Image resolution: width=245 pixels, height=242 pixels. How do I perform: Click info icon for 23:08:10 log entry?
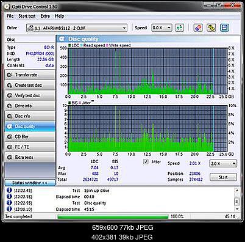pyautogui.click(x=9, y=209)
